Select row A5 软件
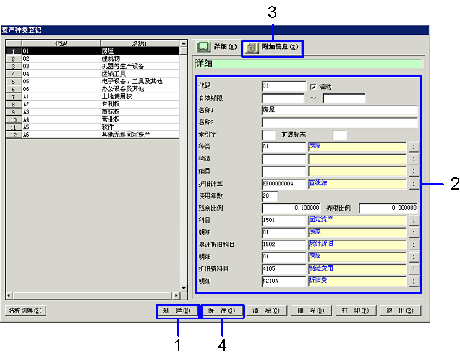460x356 pixels. [93, 127]
